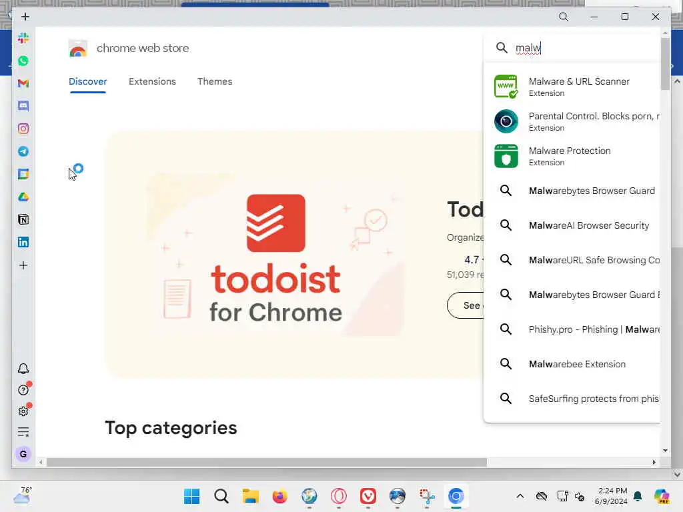683x512 pixels.
Task: Choose first Malwarebytes Browser Guard suggestion
Action: pyautogui.click(x=572, y=191)
